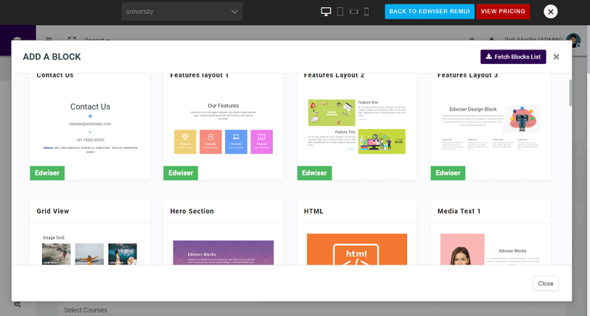Viewport: 590px width, 316px height.
Task: Close the demo bar with round X
Action: [x=550, y=12]
